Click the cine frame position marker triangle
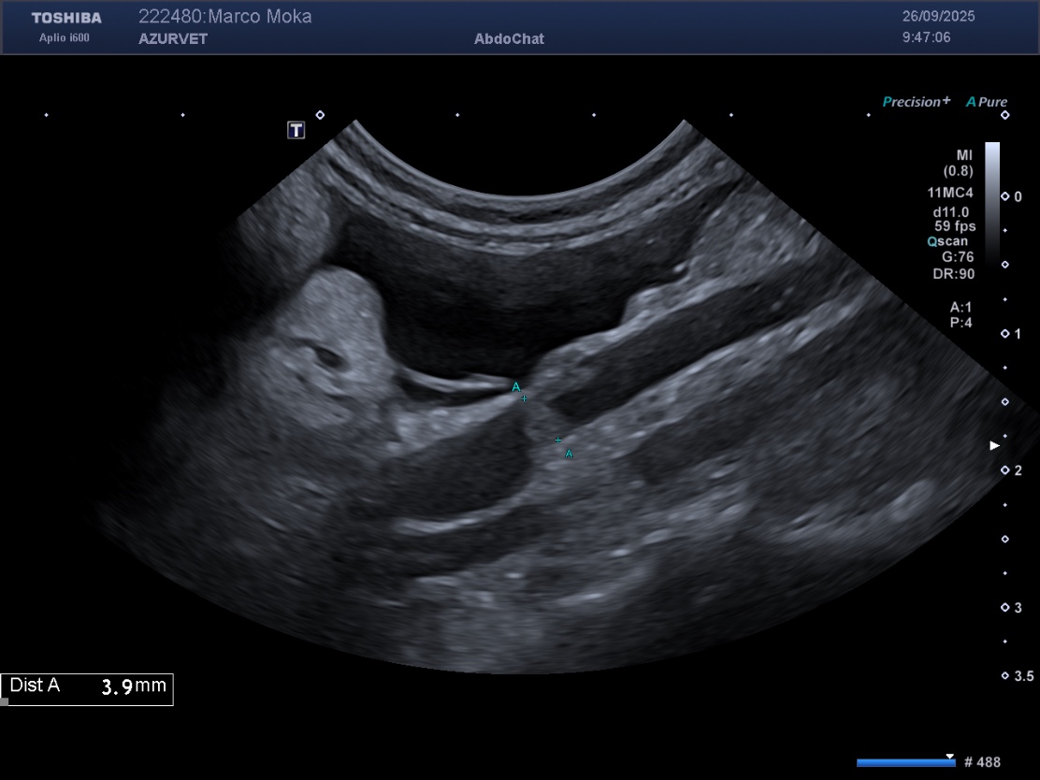Screen dimensions: 1040x780 950,756
